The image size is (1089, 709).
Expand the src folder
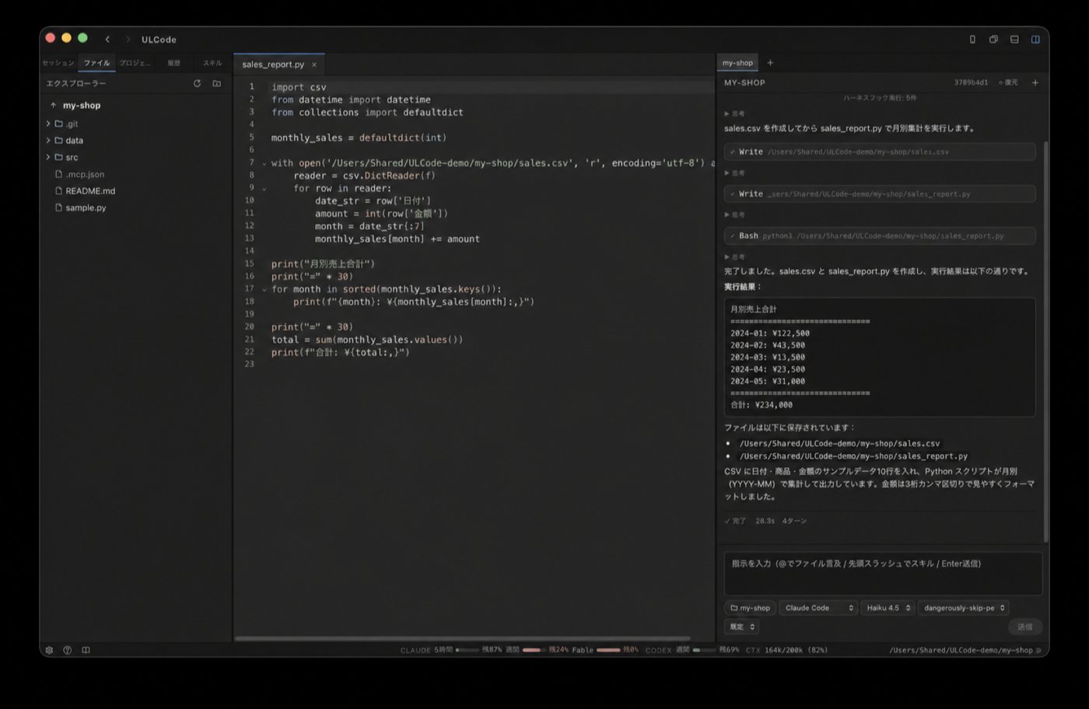click(x=48, y=157)
